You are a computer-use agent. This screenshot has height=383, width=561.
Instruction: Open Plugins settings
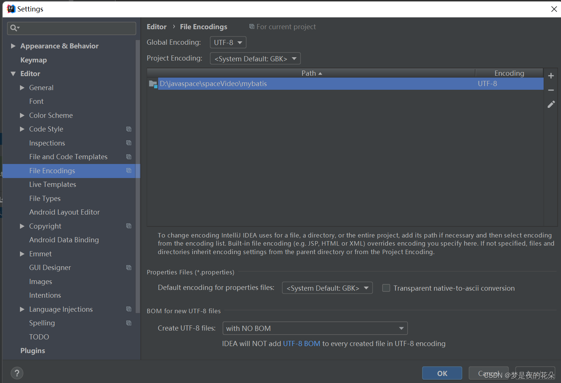[33, 351]
